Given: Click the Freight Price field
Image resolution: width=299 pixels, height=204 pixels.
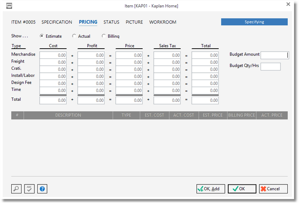Looking at the screenshot, I should (x=129, y=62).
